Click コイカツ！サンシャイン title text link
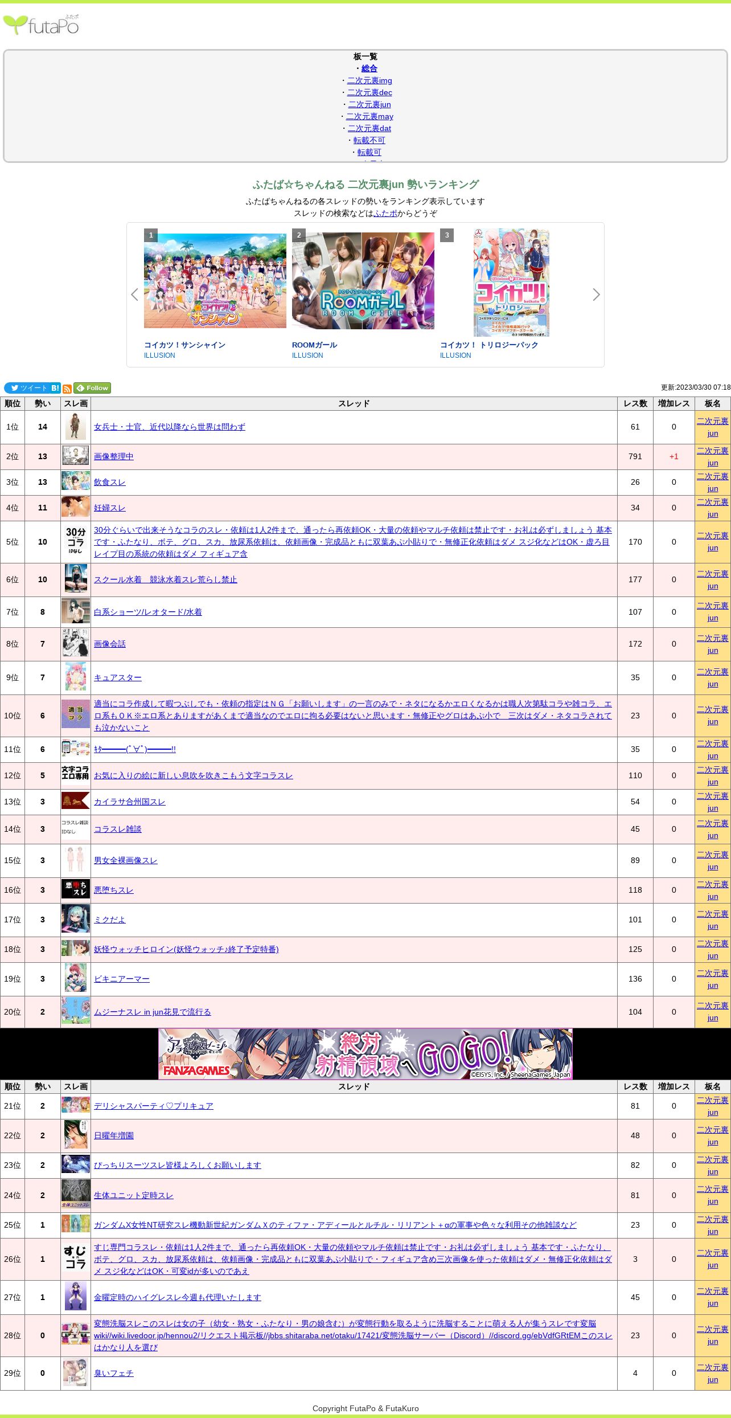 click(184, 345)
